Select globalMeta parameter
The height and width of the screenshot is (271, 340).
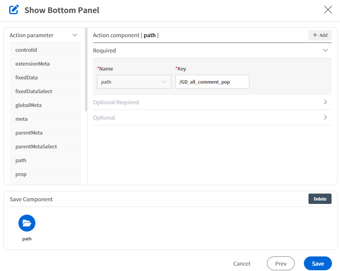45,105
